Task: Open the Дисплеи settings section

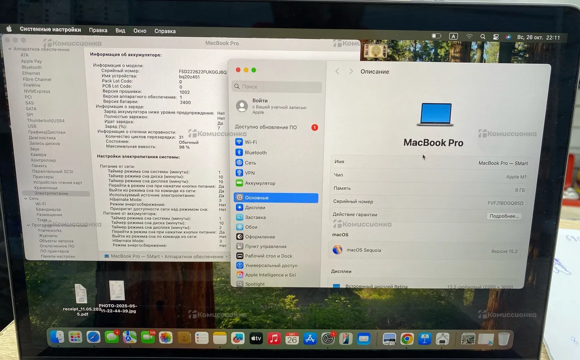Action: point(255,208)
